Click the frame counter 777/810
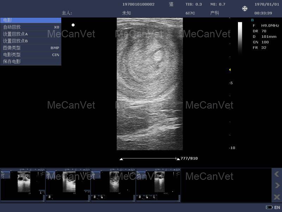 189,158
